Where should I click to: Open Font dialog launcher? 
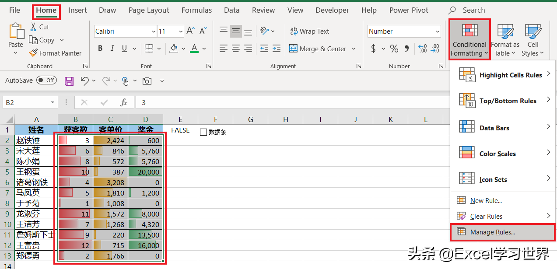[208, 66]
